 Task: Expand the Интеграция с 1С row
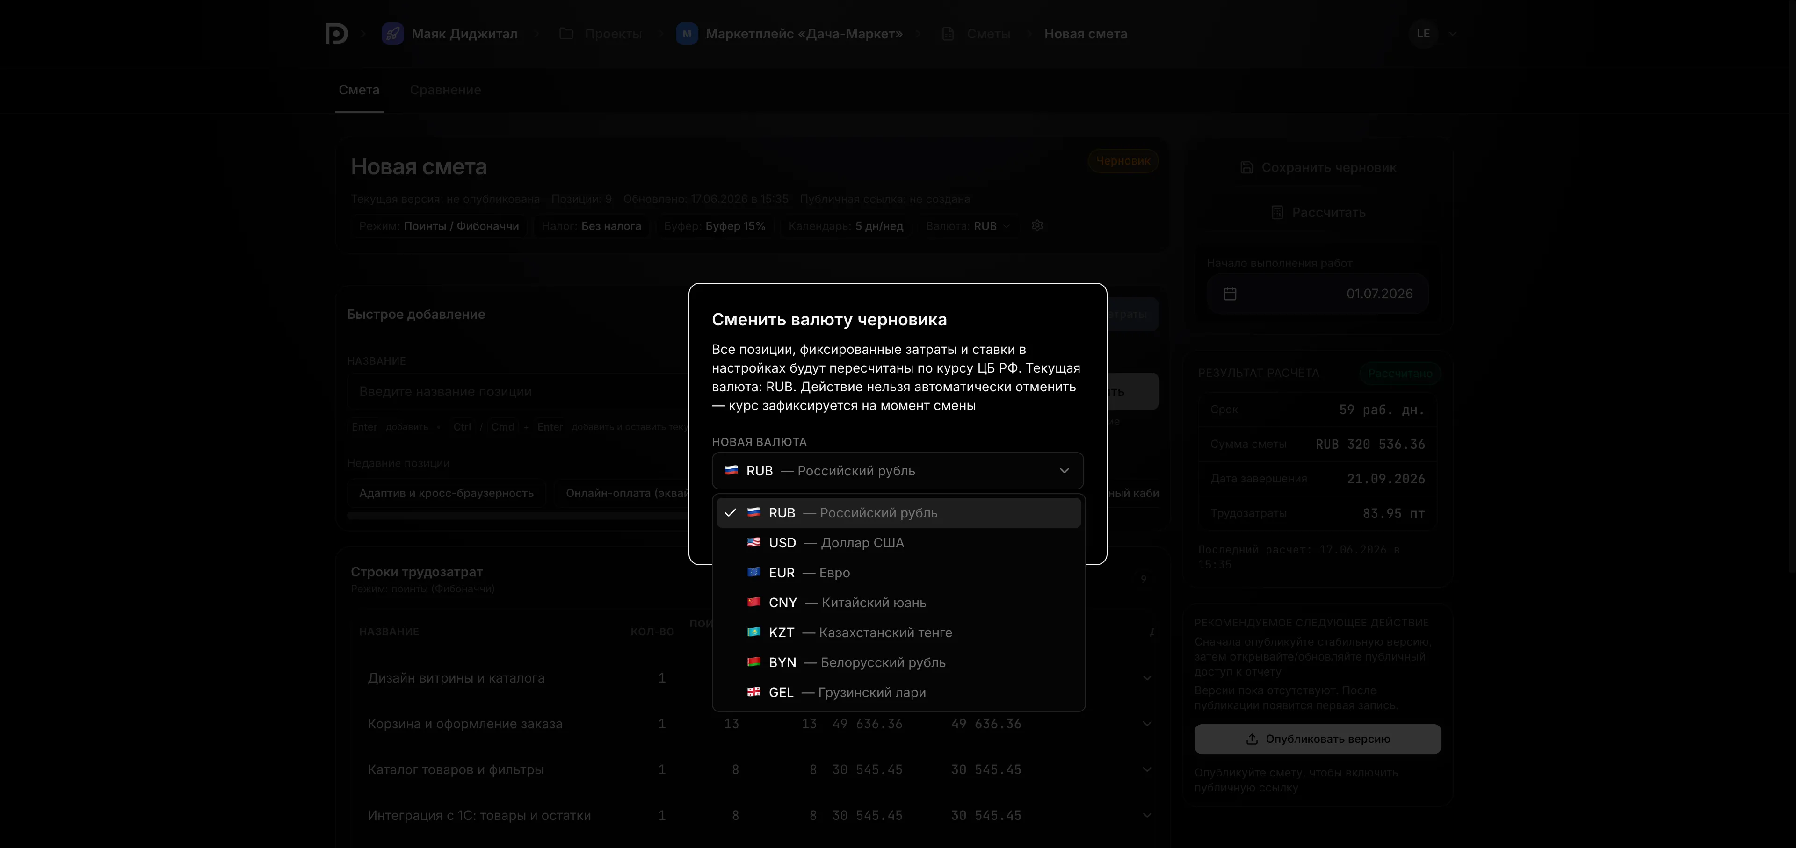point(1147,816)
